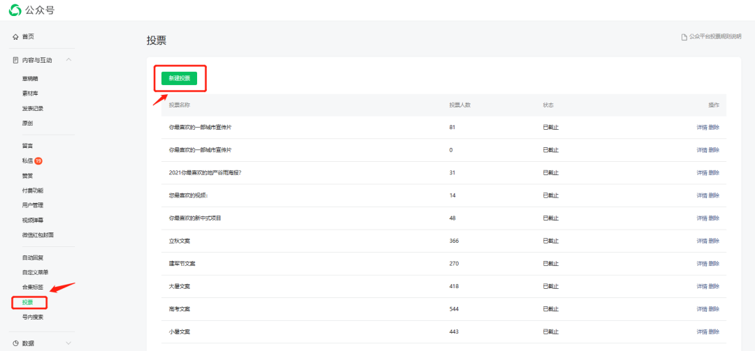Open the 公众平台投票规则说明 link
The width and height of the screenshot is (755, 351).
[714, 37]
